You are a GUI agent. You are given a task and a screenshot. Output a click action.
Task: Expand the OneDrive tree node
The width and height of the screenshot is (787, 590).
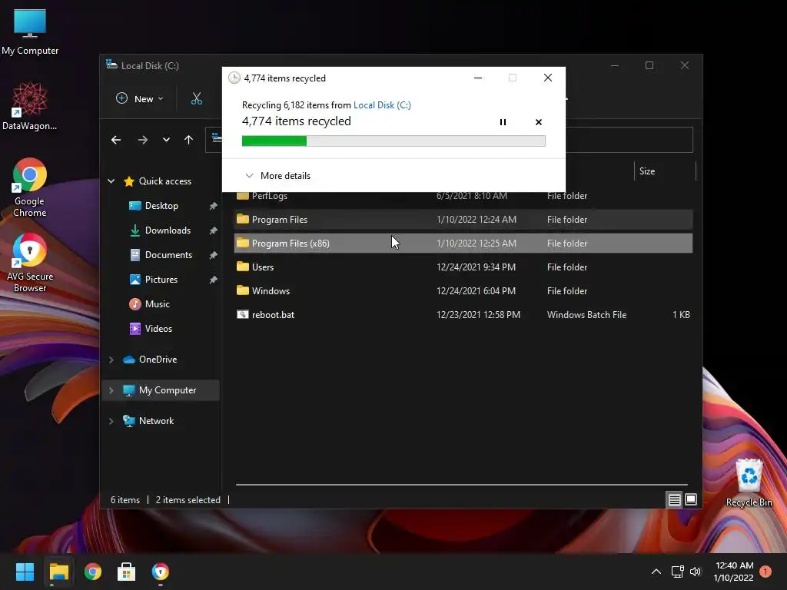tap(111, 360)
